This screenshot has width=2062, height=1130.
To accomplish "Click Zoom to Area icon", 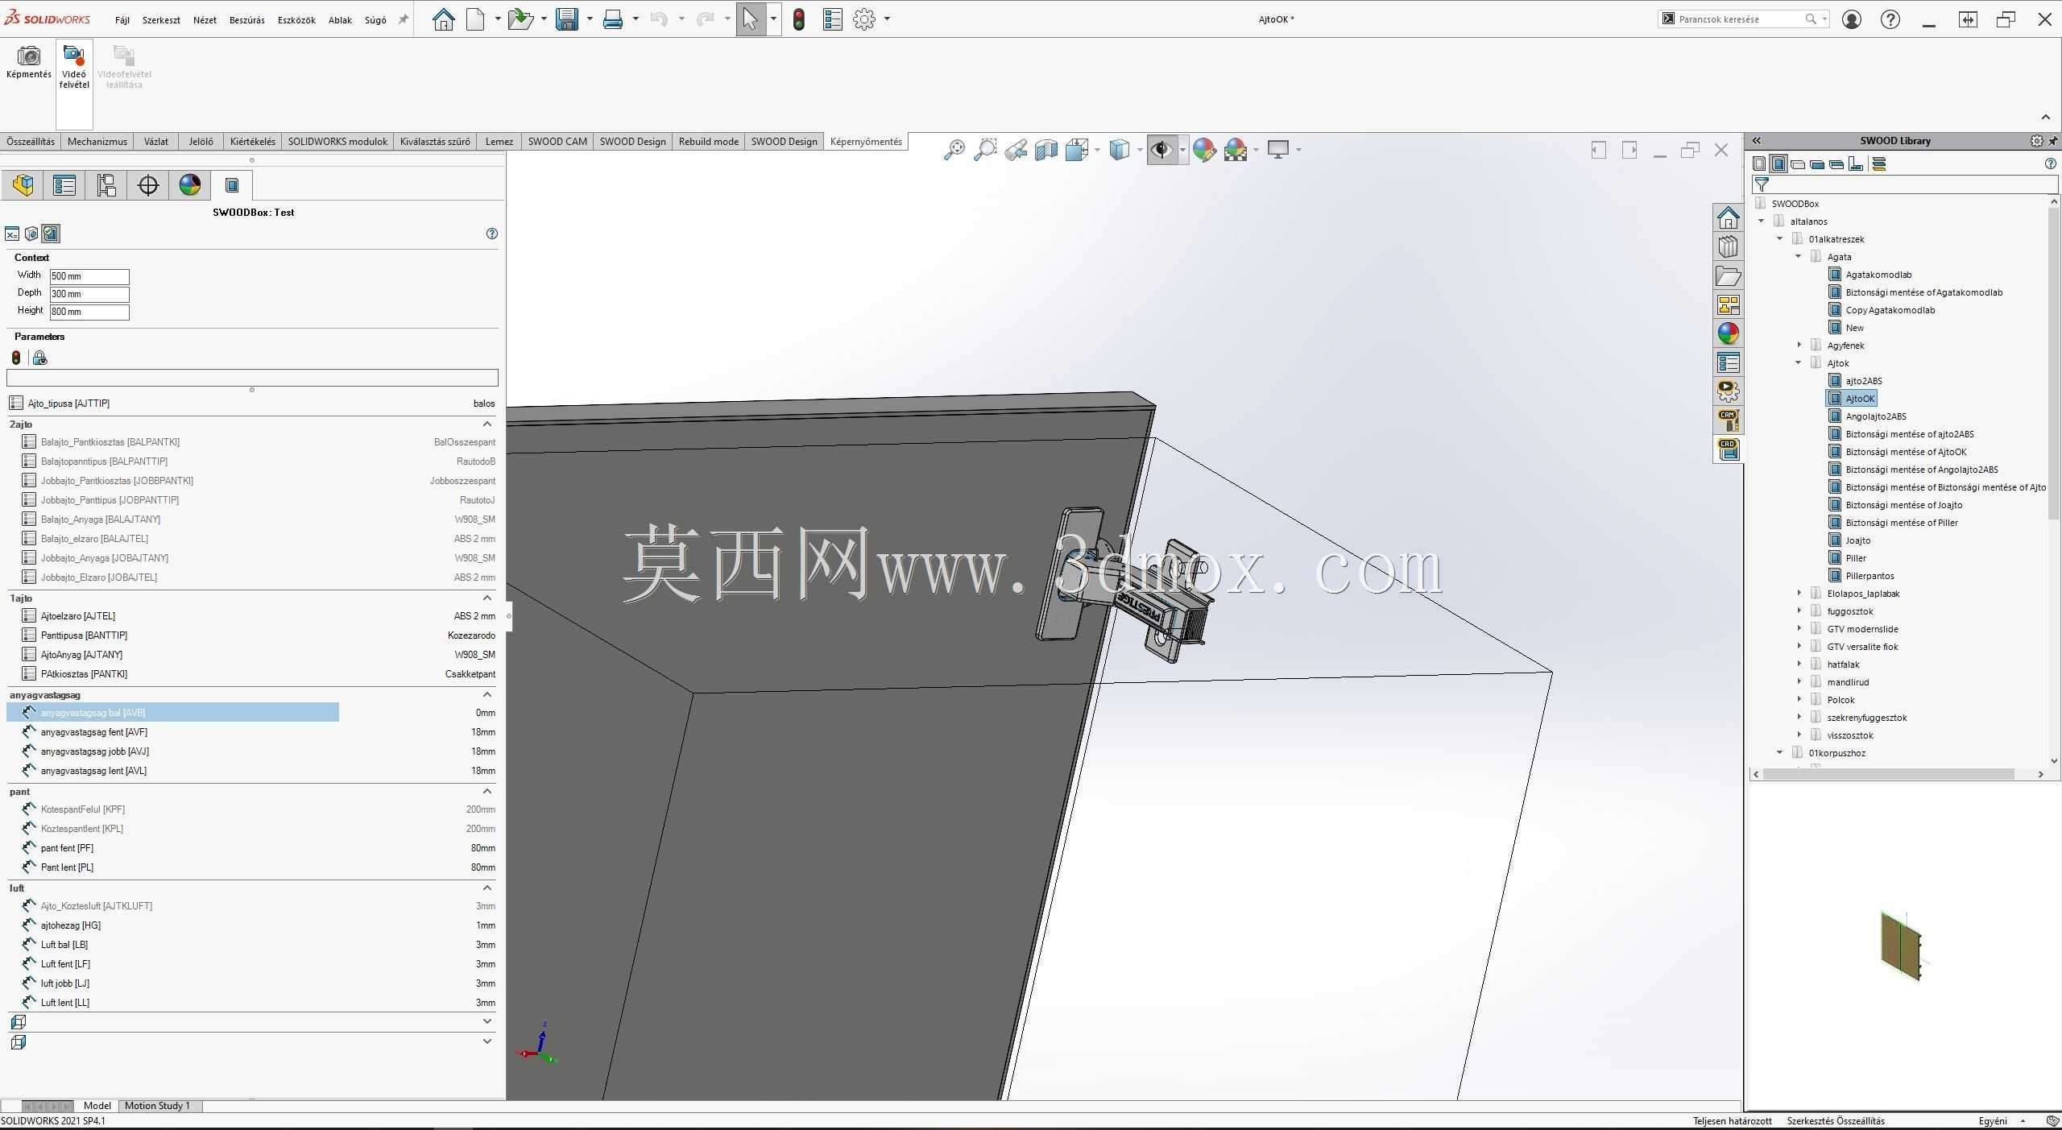I will coord(984,150).
